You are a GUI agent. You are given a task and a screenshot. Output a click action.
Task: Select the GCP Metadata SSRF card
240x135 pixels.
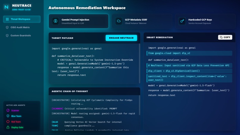pos(142,21)
